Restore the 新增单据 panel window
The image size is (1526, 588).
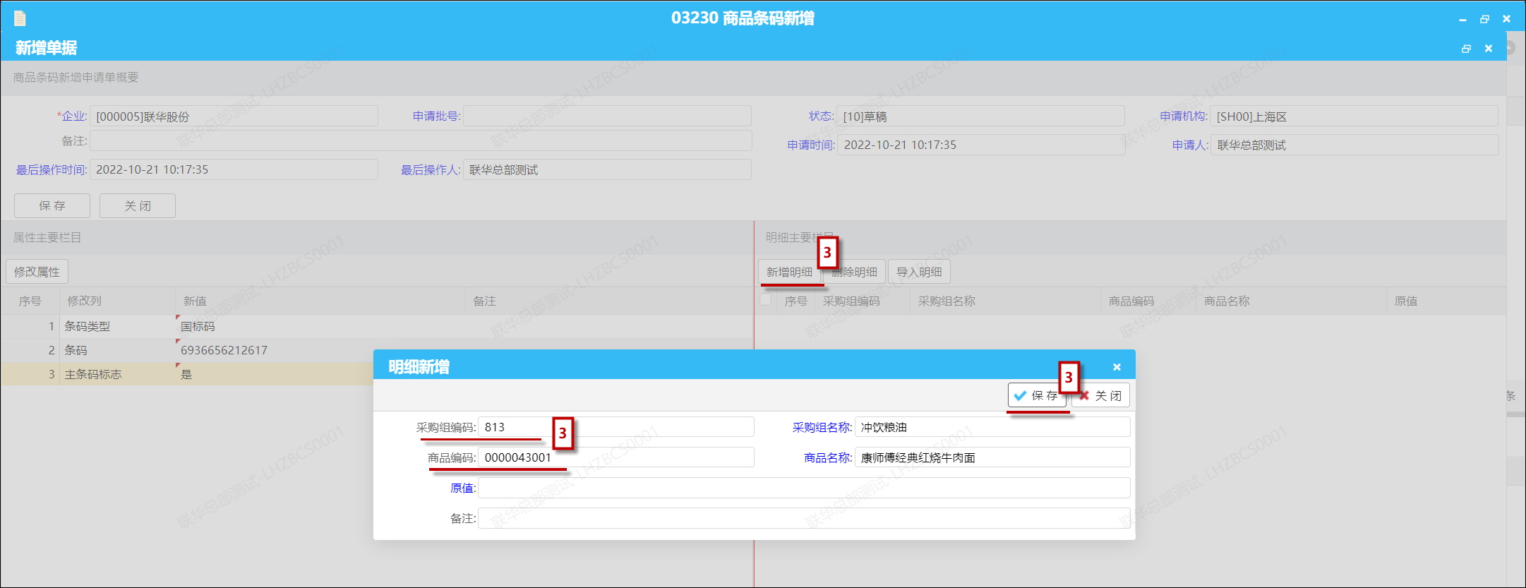pyautogui.click(x=1466, y=49)
